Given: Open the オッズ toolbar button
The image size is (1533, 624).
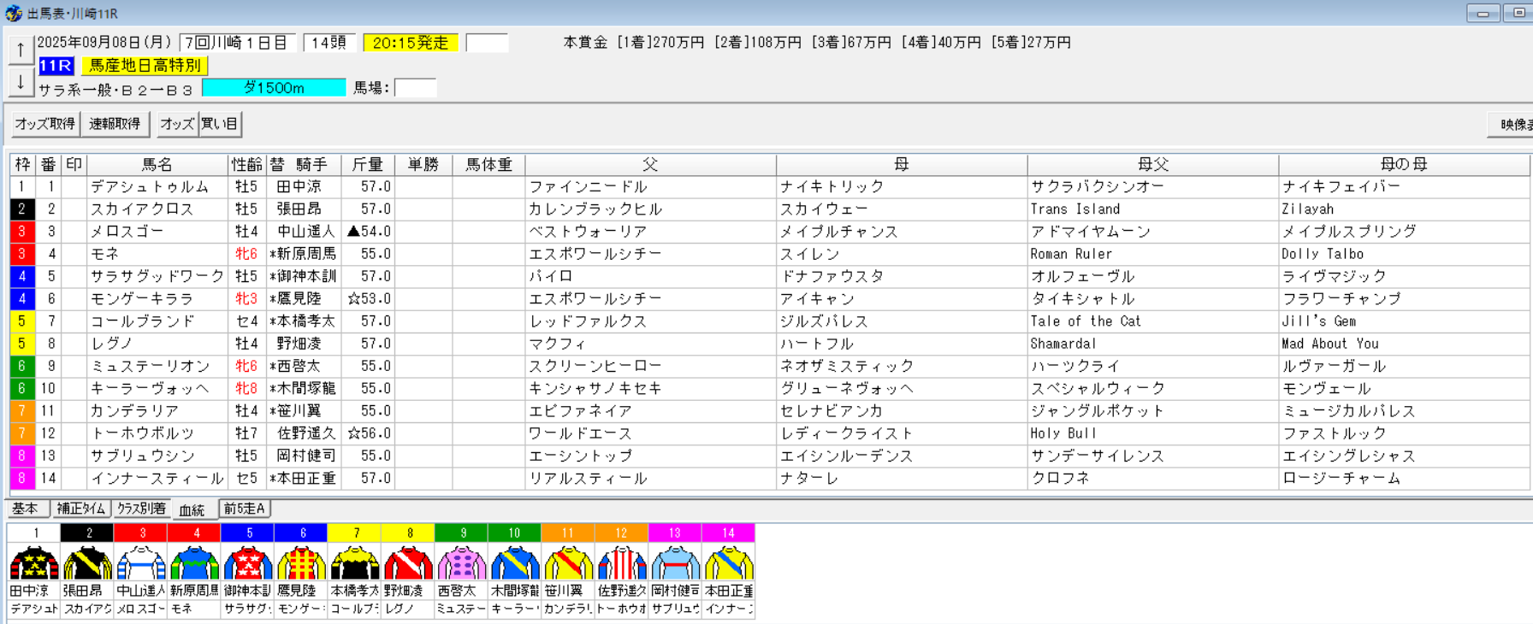Looking at the screenshot, I should pos(177,124).
